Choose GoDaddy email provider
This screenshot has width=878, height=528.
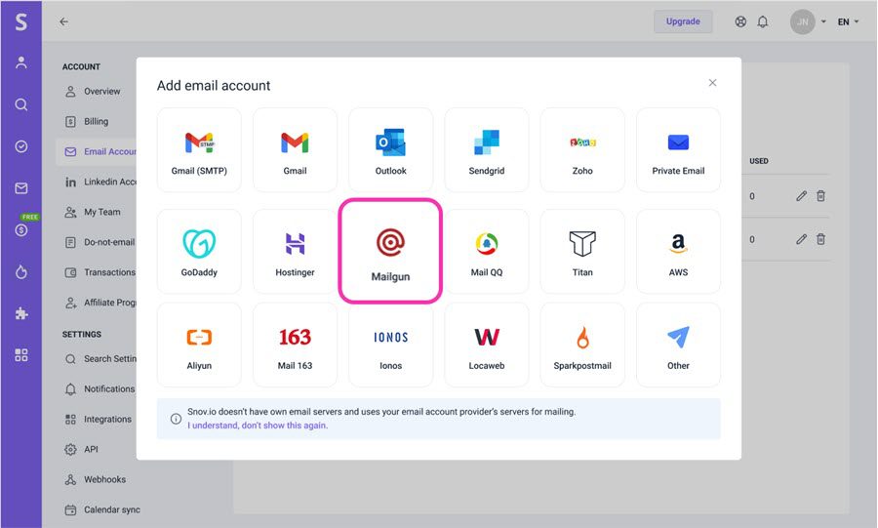[199, 252]
